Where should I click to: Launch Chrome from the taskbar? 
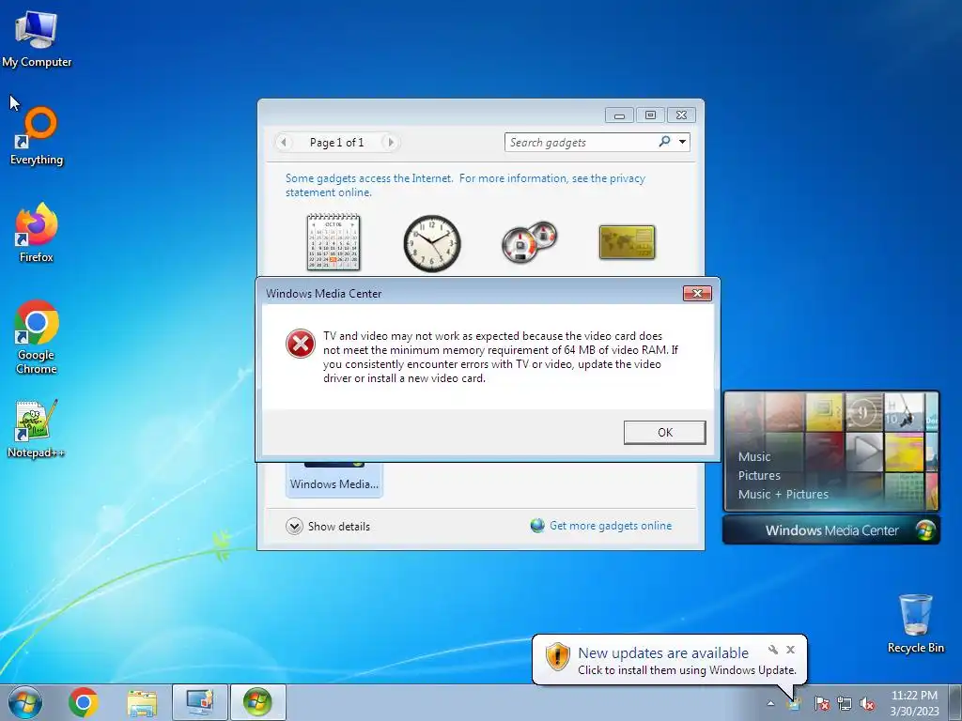84,702
